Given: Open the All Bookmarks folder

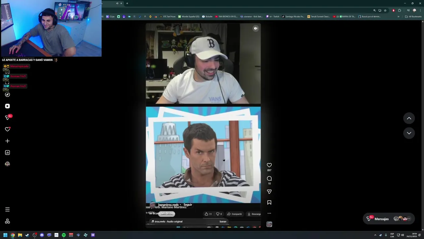Looking at the screenshot, I should click(413, 17).
